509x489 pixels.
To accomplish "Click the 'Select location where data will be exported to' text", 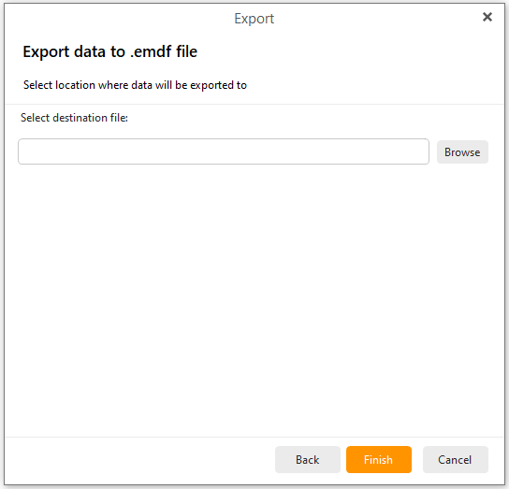I will coord(135,85).
